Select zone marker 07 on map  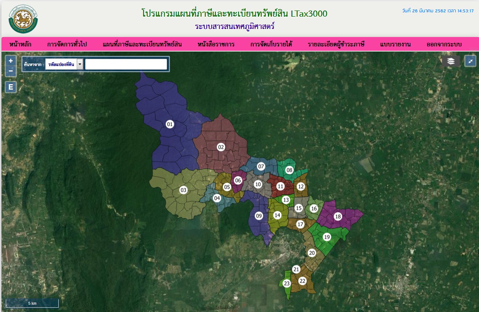[261, 167]
